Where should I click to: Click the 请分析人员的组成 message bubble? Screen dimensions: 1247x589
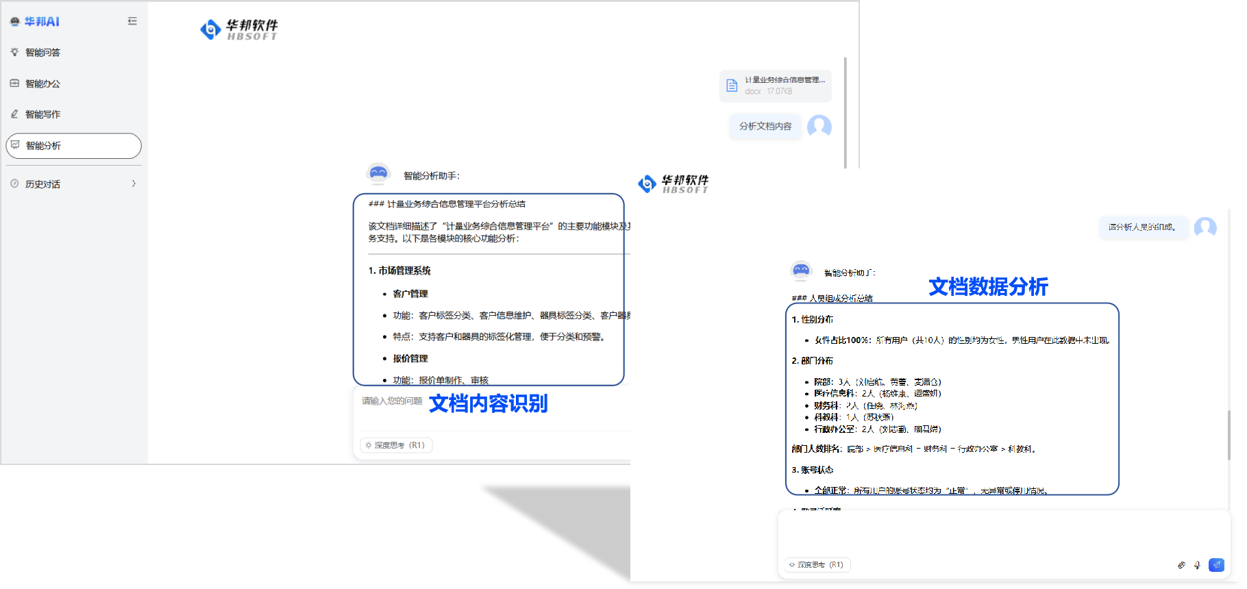(x=1142, y=227)
